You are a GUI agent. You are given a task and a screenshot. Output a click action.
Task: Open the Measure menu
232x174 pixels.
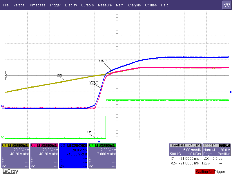[105, 5]
